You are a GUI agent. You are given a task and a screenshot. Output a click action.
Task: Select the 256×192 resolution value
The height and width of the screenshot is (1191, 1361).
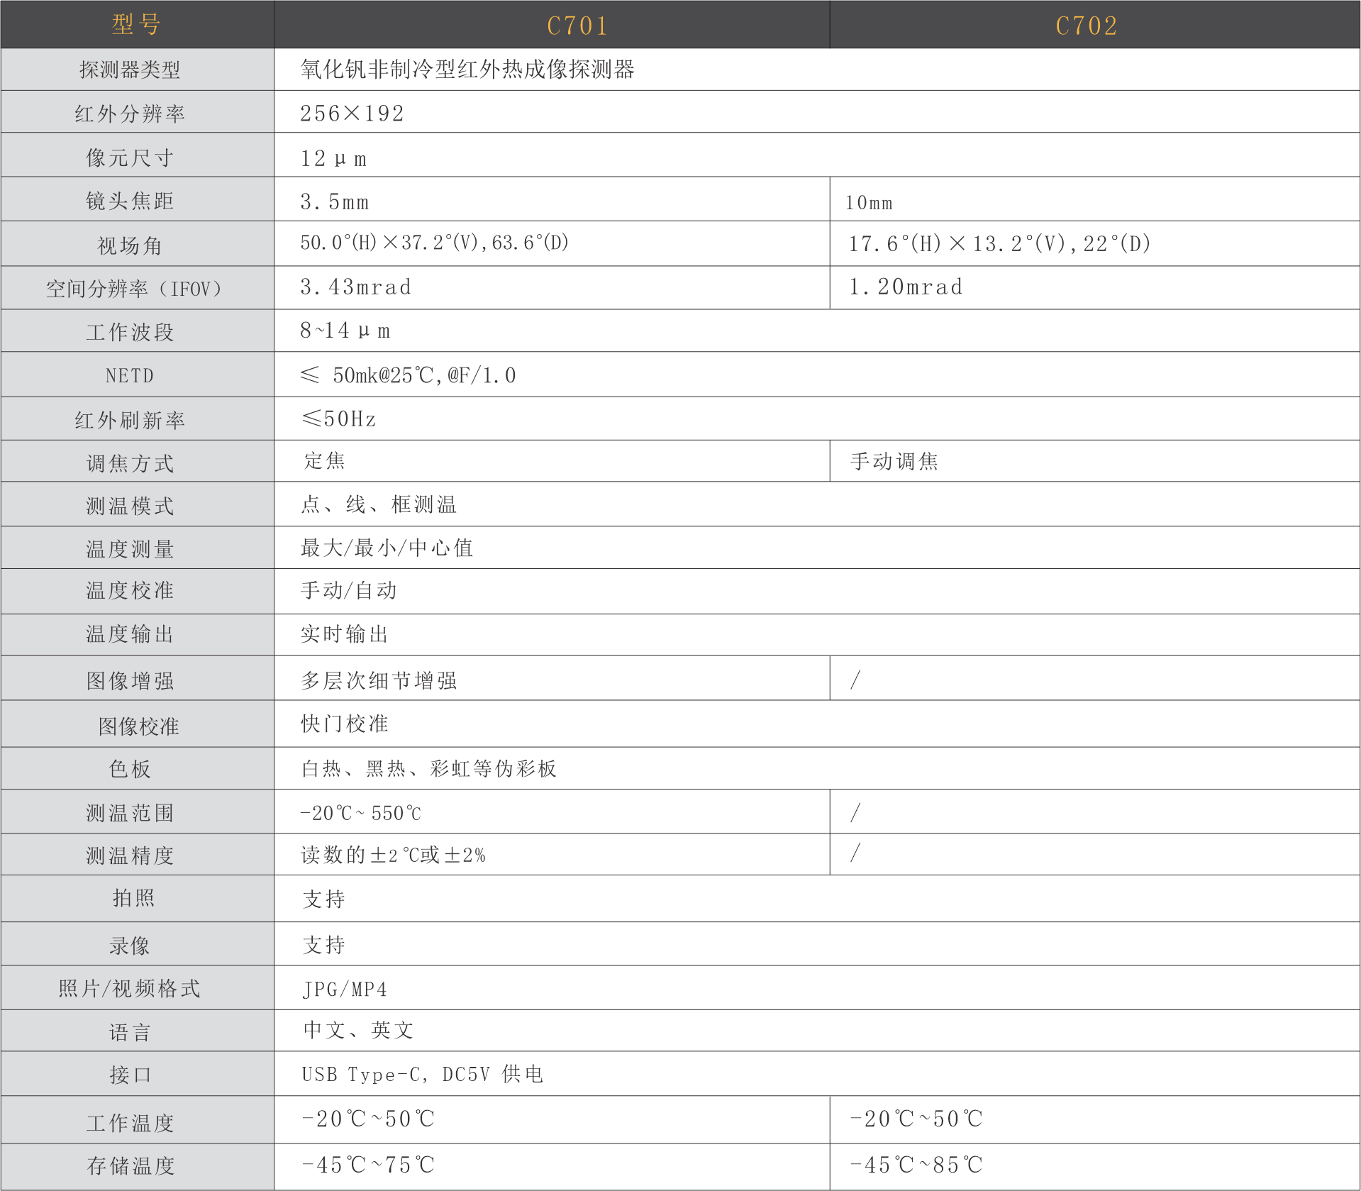[352, 113]
